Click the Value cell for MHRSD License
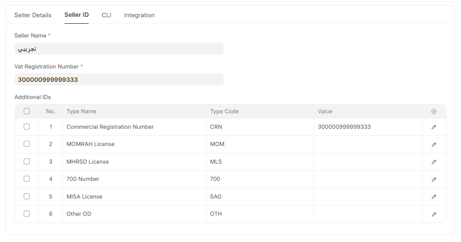The image size is (461, 242). tap(368, 162)
